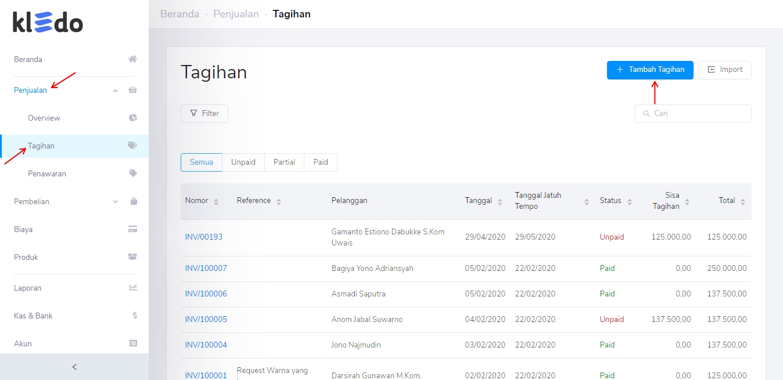
Task: Click the Tambah Tagihan button
Action: [x=649, y=70]
